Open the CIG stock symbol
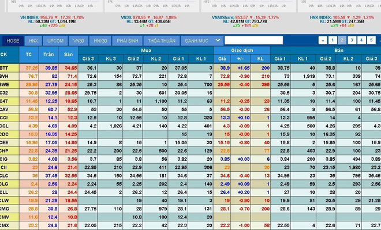 pos(4,159)
